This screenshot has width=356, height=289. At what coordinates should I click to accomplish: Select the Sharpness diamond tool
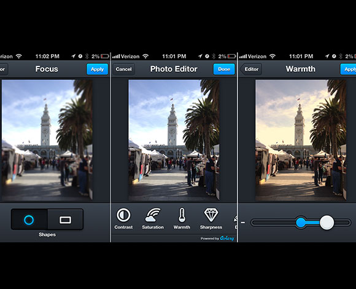point(211,215)
